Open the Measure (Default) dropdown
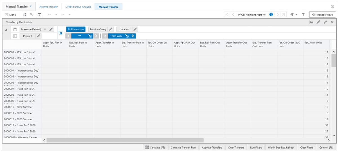Viewport: 339px width, 152px height. [45, 29]
